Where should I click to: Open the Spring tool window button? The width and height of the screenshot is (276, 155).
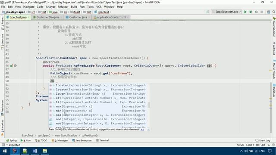11,140
